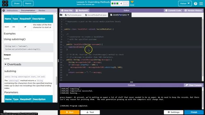Open the Backpack
Viewport: 205px width, 115px height.
click(82, 11)
